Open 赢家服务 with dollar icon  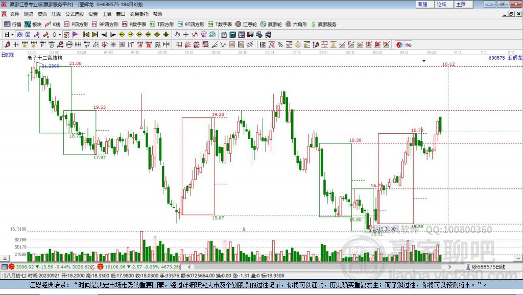pos(323,24)
